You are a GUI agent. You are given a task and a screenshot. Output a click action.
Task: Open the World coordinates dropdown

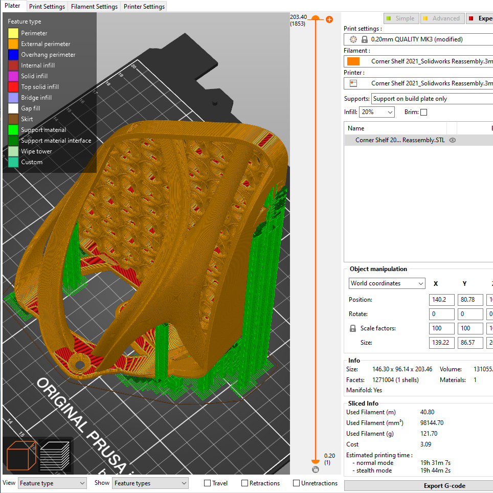coord(387,283)
